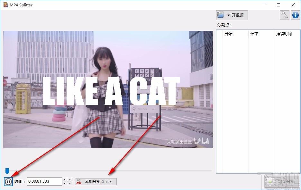Decrease time with first down stepper arrow

point(65,183)
